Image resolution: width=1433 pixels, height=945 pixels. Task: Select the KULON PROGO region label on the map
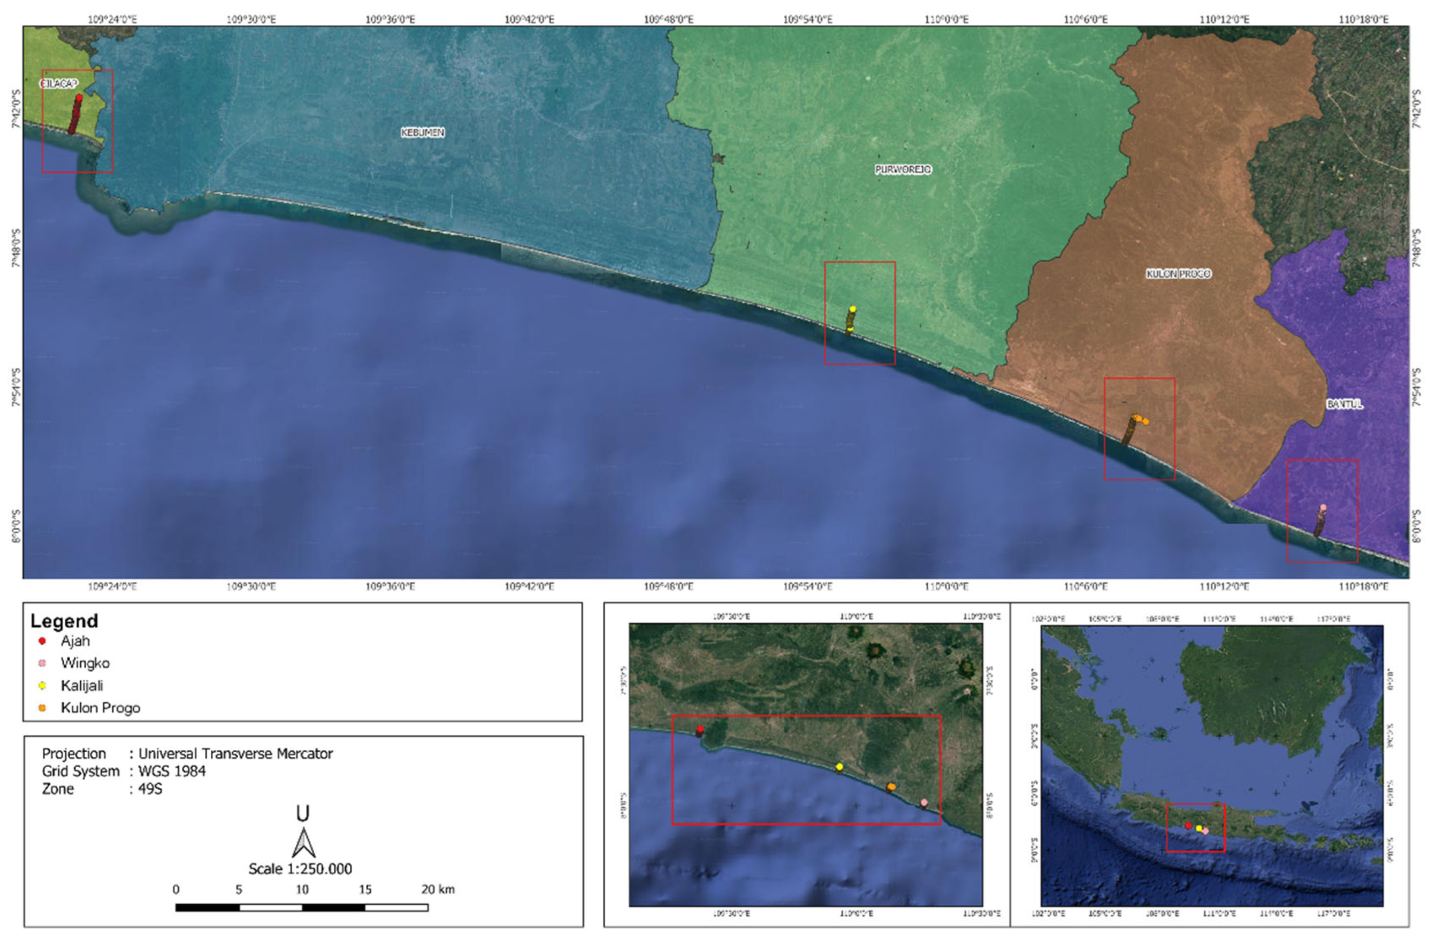[x=1178, y=274]
